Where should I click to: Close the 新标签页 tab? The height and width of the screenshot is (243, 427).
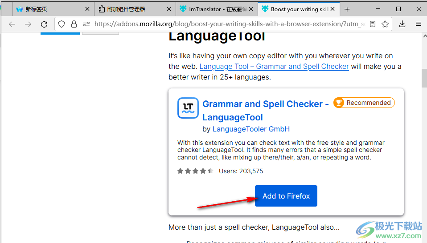coord(87,9)
